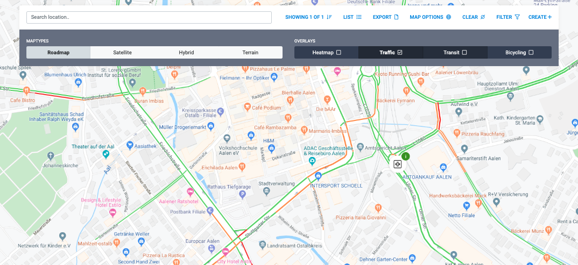Click the Aasiathek shopping cart pin
The width and height of the screenshot is (578, 265).
130,145
